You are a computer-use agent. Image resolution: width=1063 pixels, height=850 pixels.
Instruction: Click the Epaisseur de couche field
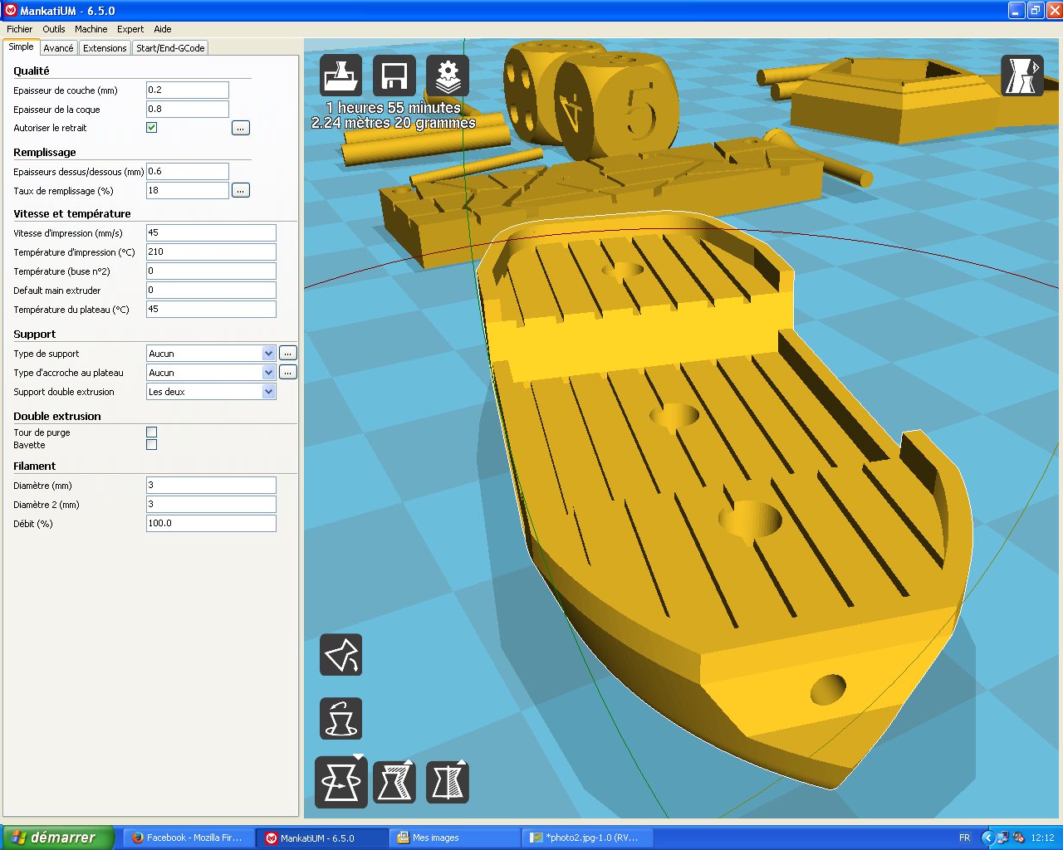188,90
